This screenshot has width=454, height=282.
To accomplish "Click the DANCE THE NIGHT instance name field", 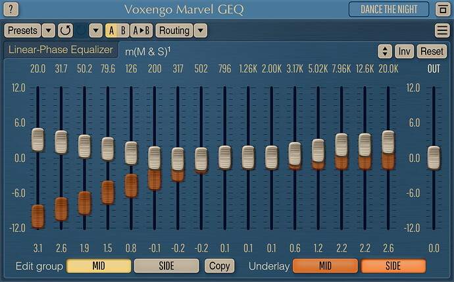I will pos(389,9).
